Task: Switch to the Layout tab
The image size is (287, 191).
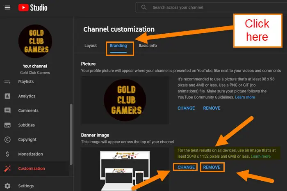Action: coord(91,46)
